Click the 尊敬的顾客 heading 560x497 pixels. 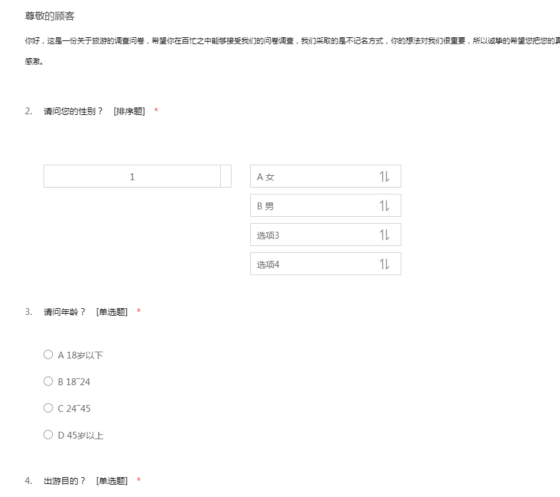click(50, 16)
